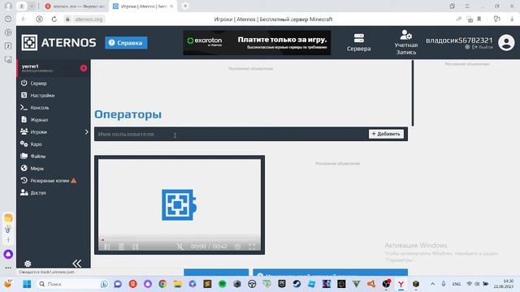Click the page vertical scrollbar

click(413, 93)
